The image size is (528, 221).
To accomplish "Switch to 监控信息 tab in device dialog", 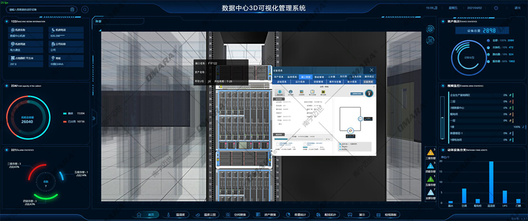I will click(292, 77).
